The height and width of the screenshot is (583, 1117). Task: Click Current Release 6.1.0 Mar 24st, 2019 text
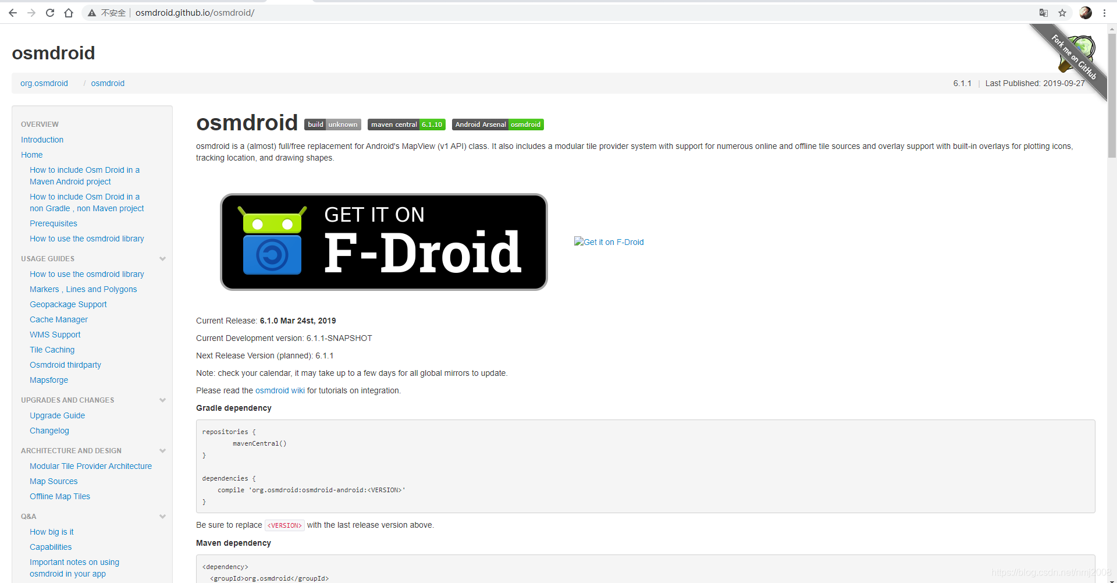[x=266, y=321]
